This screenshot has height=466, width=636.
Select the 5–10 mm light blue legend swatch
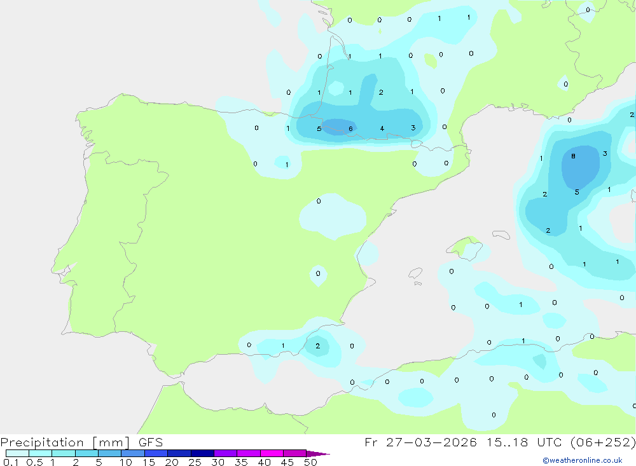(110, 453)
